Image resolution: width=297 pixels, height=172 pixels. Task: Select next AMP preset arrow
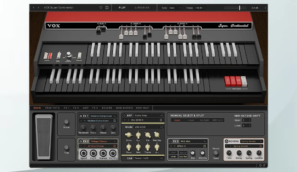point(128,120)
